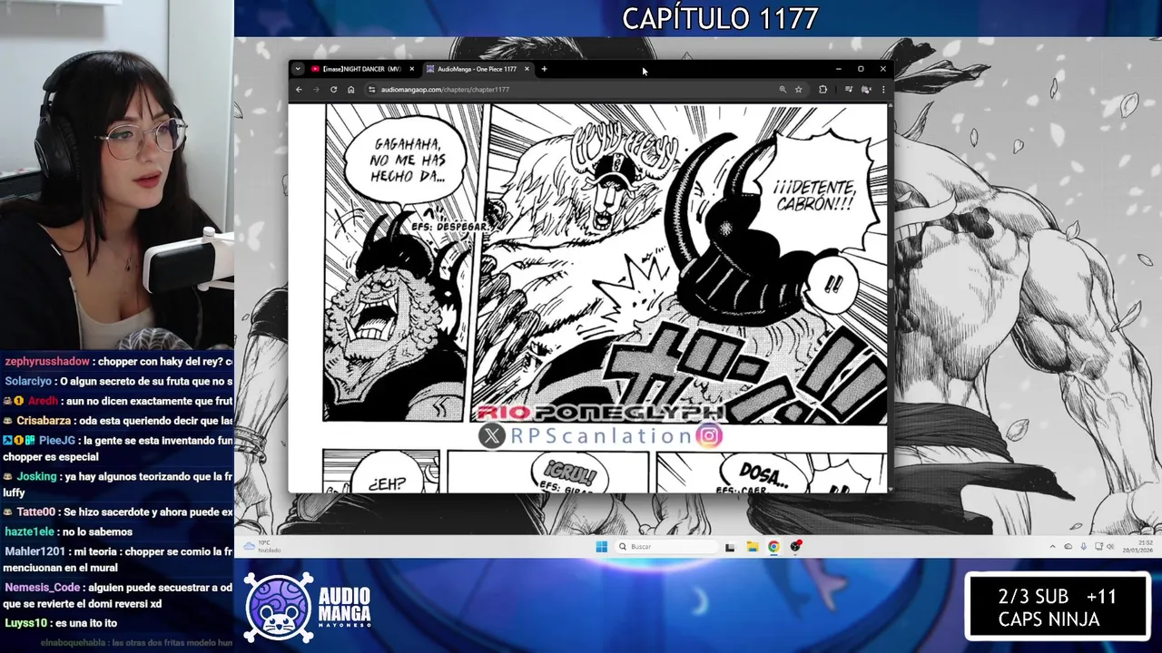1162x653 pixels.
Task: Click the Instagram icon beside RPScanlation
Action: [709, 436]
